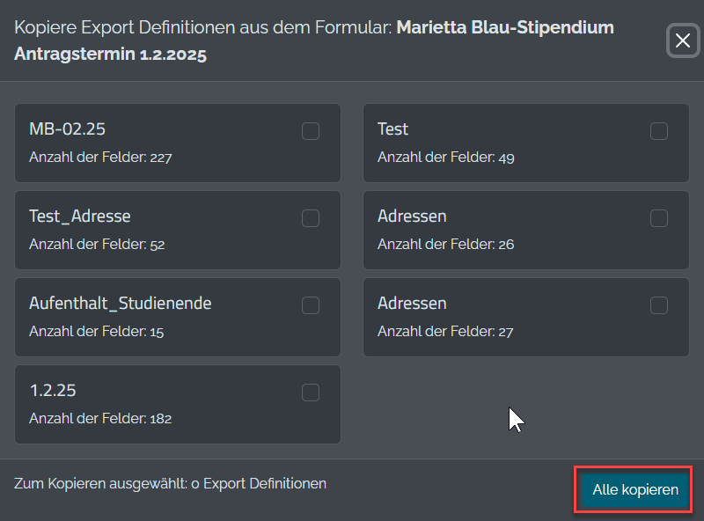Select the Test export definition card
Screen dimensions: 704x521
(525, 143)
